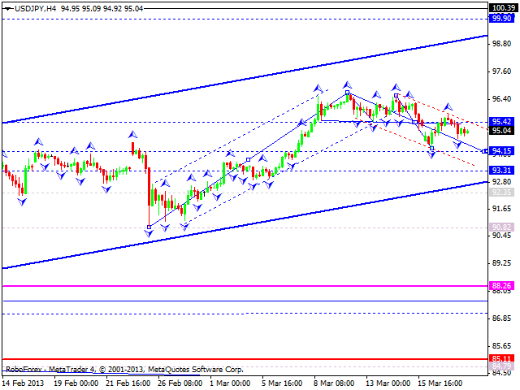The height and width of the screenshot is (390, 520).
Task: Click the up fractal arrow above the 21 Feb spike
Action: pos(133,134)
